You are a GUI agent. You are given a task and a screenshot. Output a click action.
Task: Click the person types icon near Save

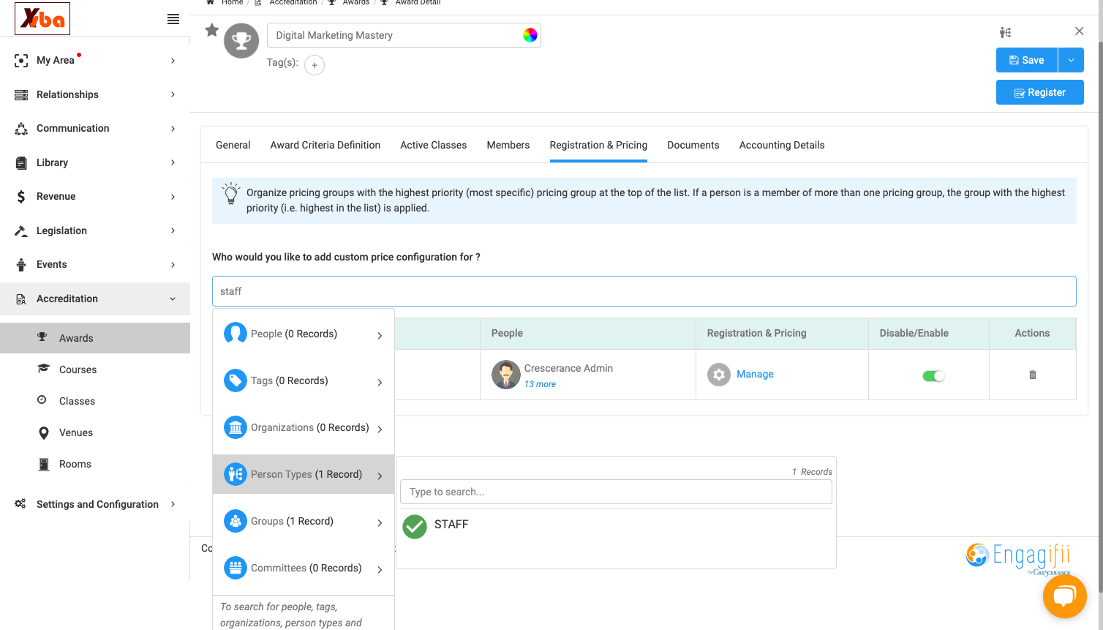(x=1006, y=32)
